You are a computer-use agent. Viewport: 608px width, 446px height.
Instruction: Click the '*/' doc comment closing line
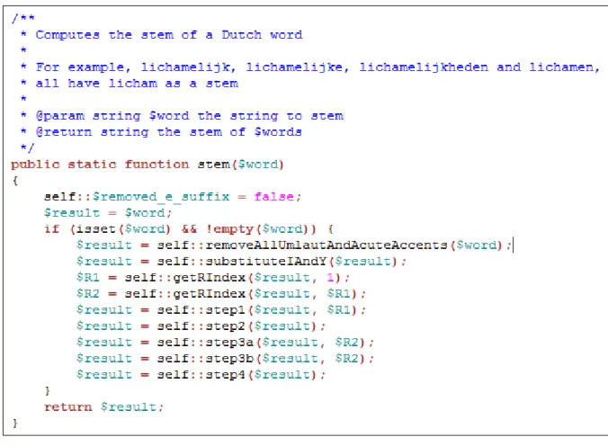(27, 148)
